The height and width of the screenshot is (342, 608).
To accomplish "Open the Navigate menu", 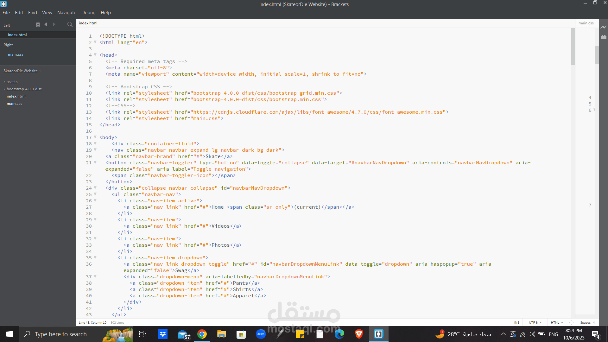I will (66, 13).
